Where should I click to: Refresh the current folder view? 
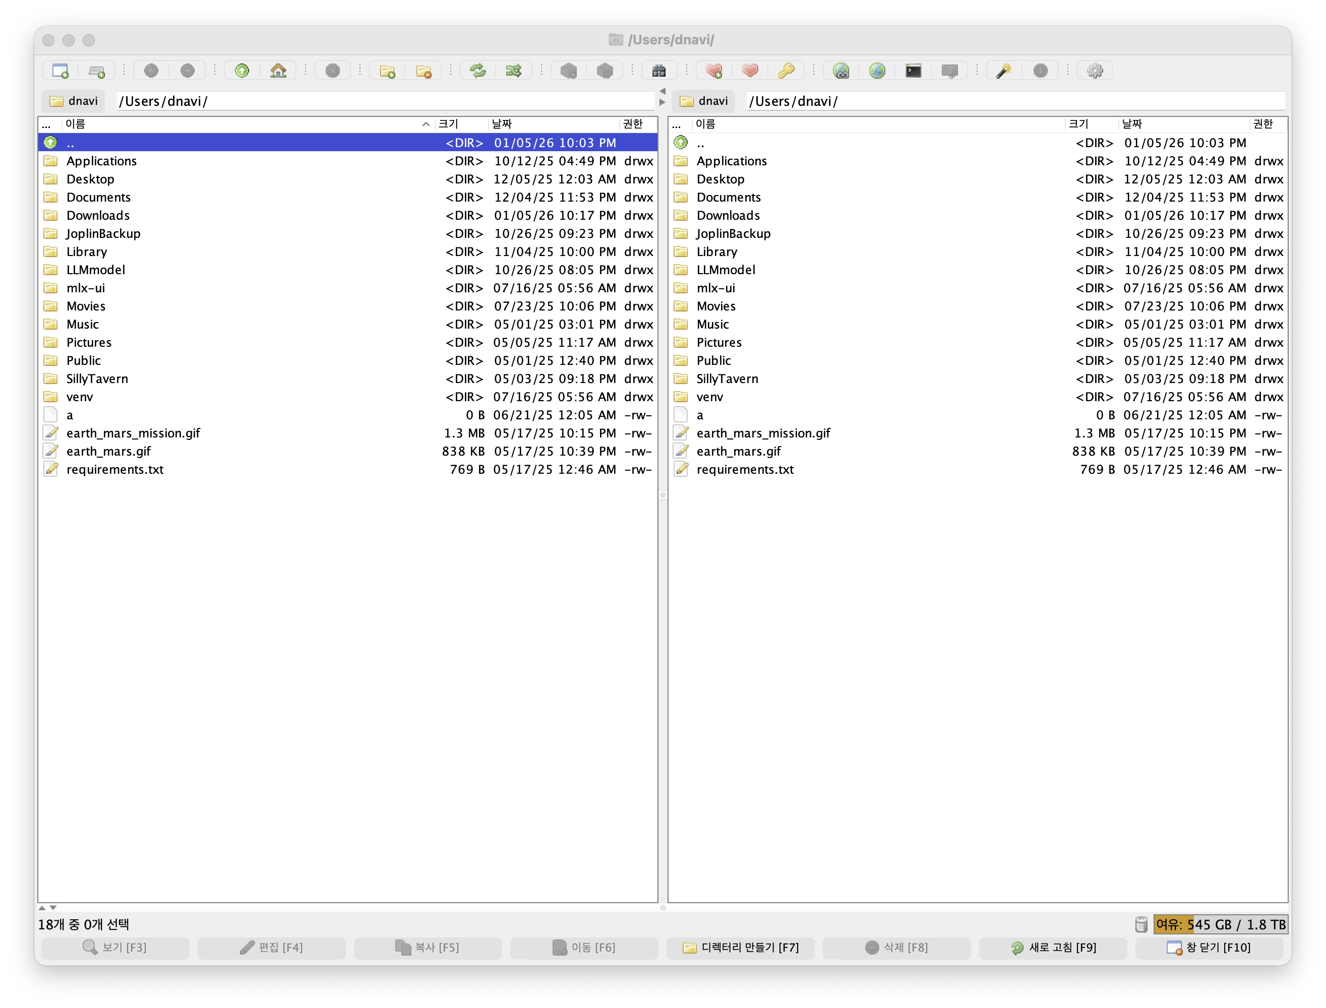tap(477, 70)
